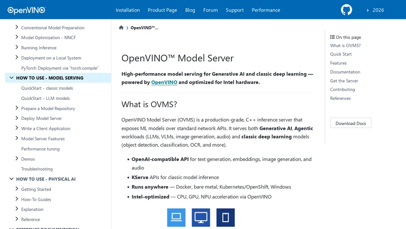Expand Getting Started chevron
This screenshot has height=229, width=406.
pyautogui.click(x=16, y=189)
